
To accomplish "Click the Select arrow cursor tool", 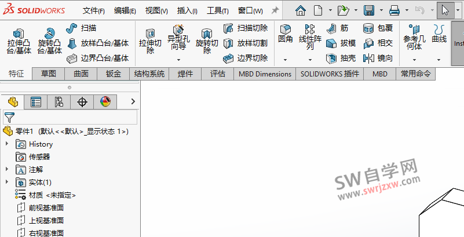I will (445, 10).
